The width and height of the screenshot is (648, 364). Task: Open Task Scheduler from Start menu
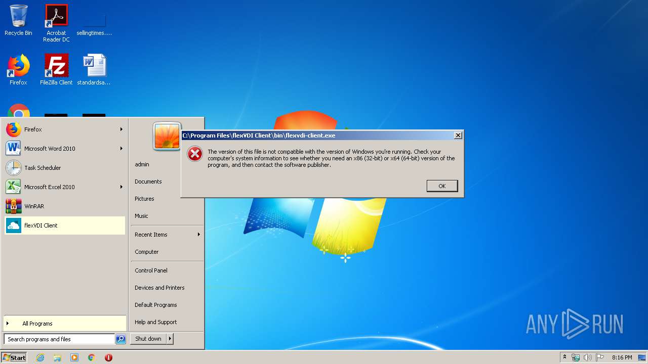point(65,168)
